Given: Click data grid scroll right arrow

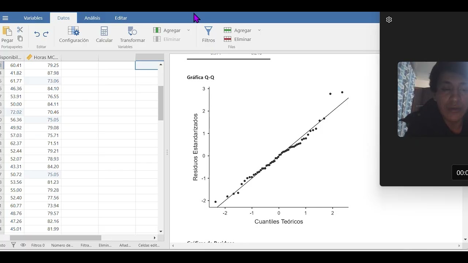Looking at the screenshot, I should [x=154, y=237].
